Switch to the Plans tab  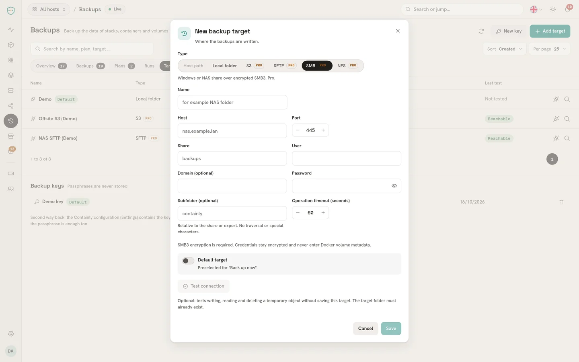tap(125, 66)
